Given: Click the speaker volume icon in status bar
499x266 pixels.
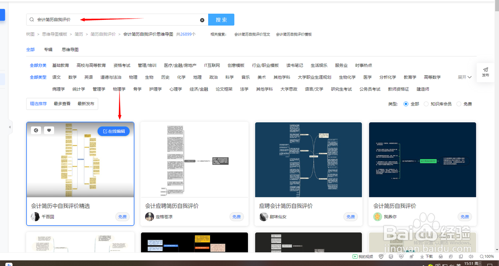Looking at the screenshot, I should point(472,256).
